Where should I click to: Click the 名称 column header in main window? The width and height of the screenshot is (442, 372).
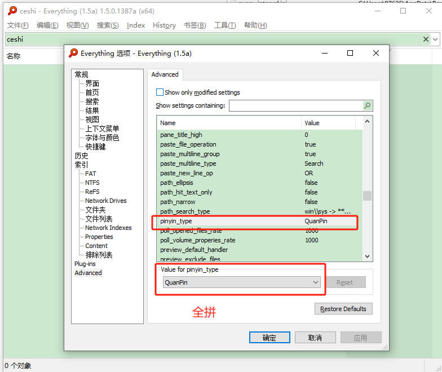(x=34, y=56)
